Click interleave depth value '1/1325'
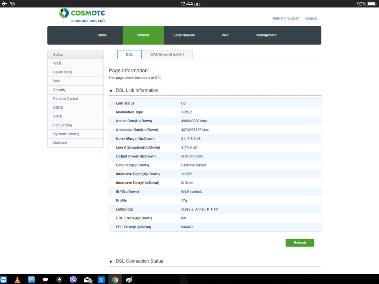This screenshot has width=379, height=284. (186, 174)
